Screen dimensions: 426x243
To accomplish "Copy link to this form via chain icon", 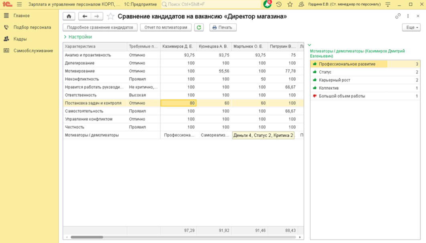I will pyautogui.click(x=398, y=16).
